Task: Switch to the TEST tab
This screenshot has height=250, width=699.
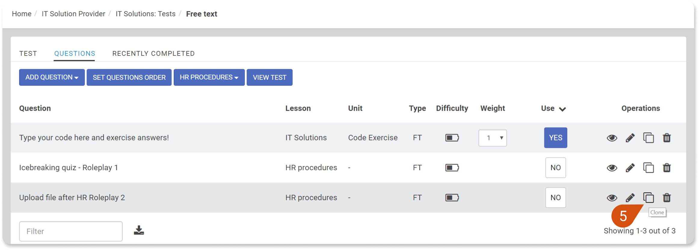Action: [x=28, y=53]
